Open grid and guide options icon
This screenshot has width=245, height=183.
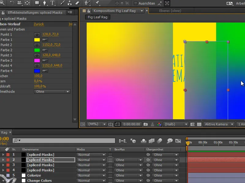pyautogui.click(x=111, y=124)
